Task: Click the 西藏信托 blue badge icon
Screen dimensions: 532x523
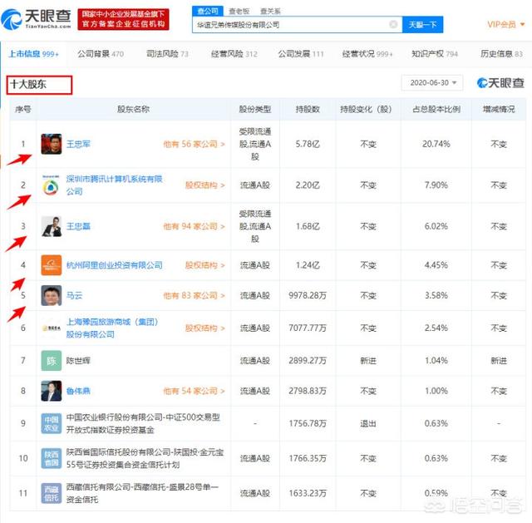Action: click(x=52, y=493)
